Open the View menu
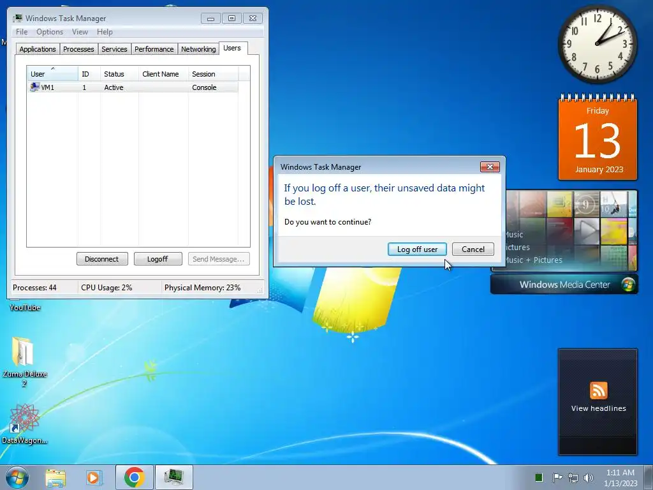The width and height of the screenshot is (653, 490). pos(80,32)
